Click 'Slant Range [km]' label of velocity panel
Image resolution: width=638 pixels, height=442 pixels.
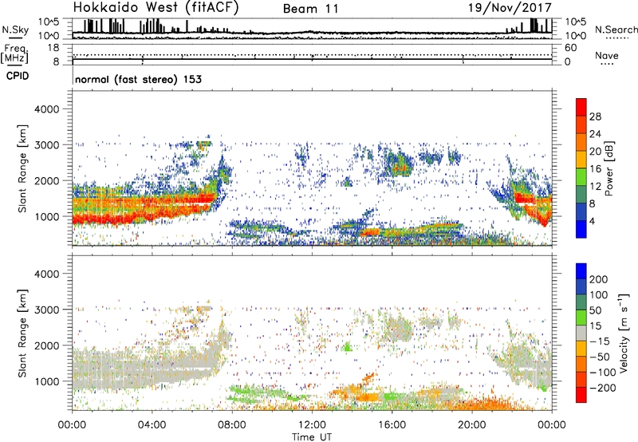point(22,333)
